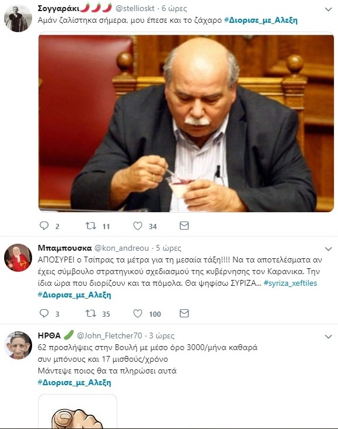
Task: Open the chevron menu on the ΗΡΘΑ tweet
Action: 328,337
